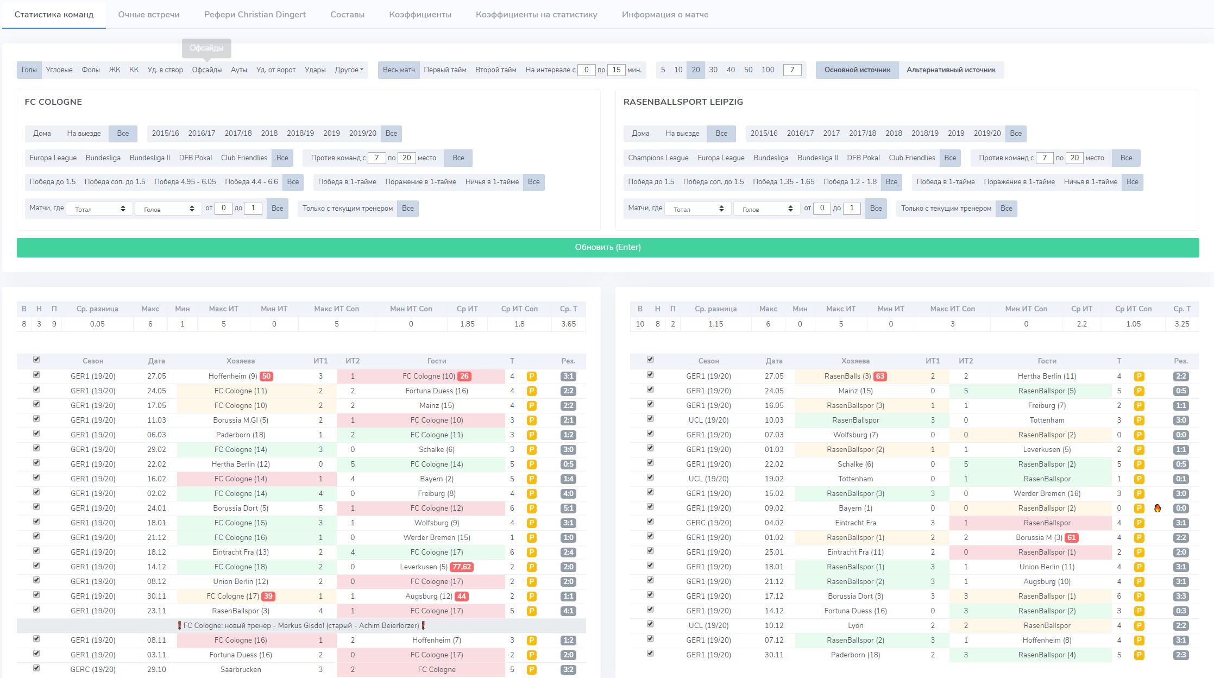Click score badge 0:5 in Mainz 24.05 row

tap(1181, 391)
